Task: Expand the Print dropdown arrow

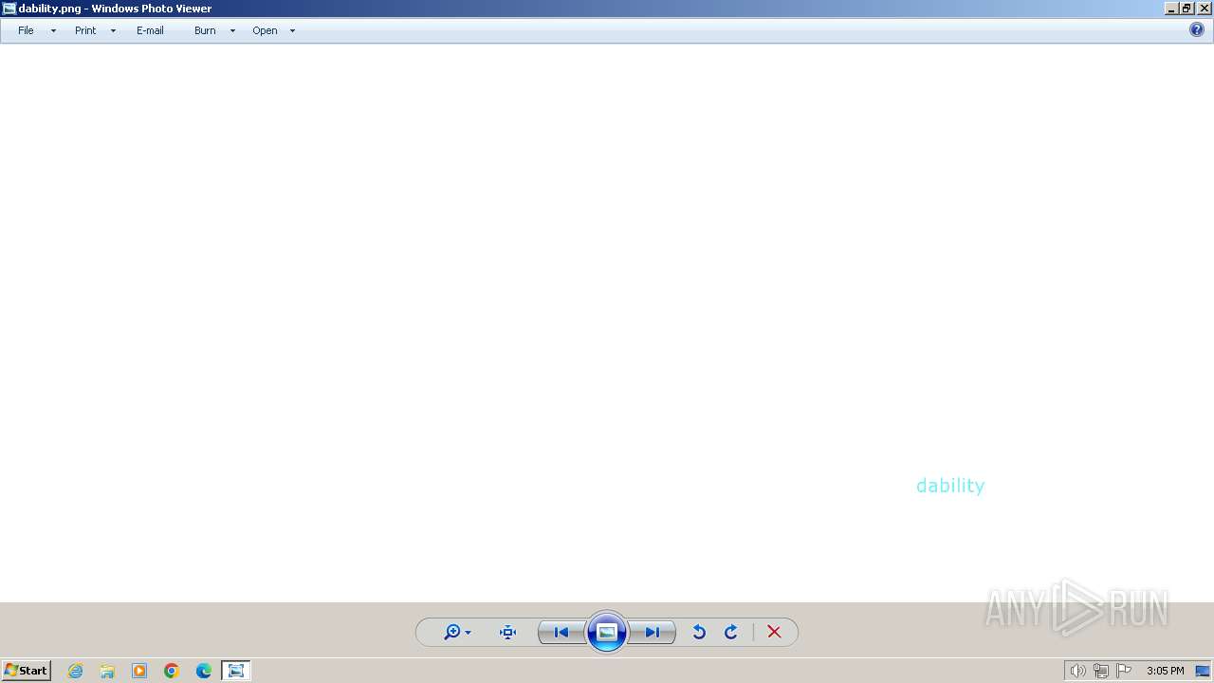Action: pos(113,31)
